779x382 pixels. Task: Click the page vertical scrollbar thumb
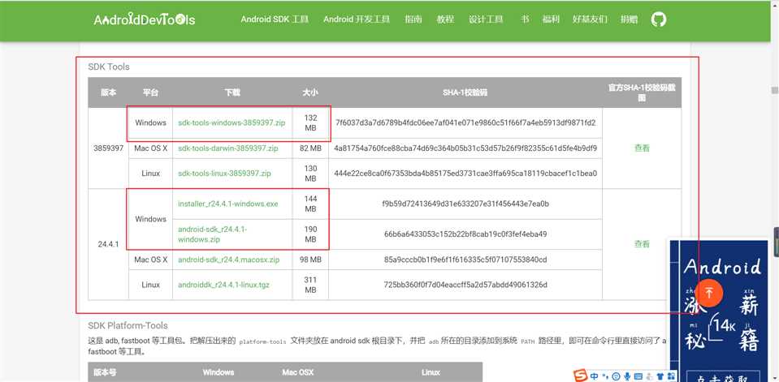(774, 90)
